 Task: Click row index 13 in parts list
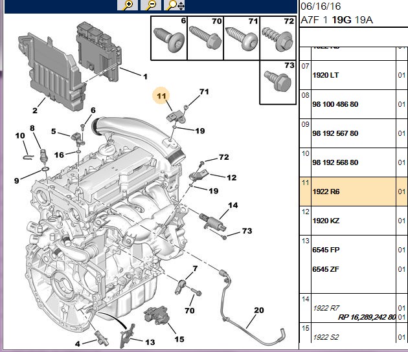click(x=305, y=241)
